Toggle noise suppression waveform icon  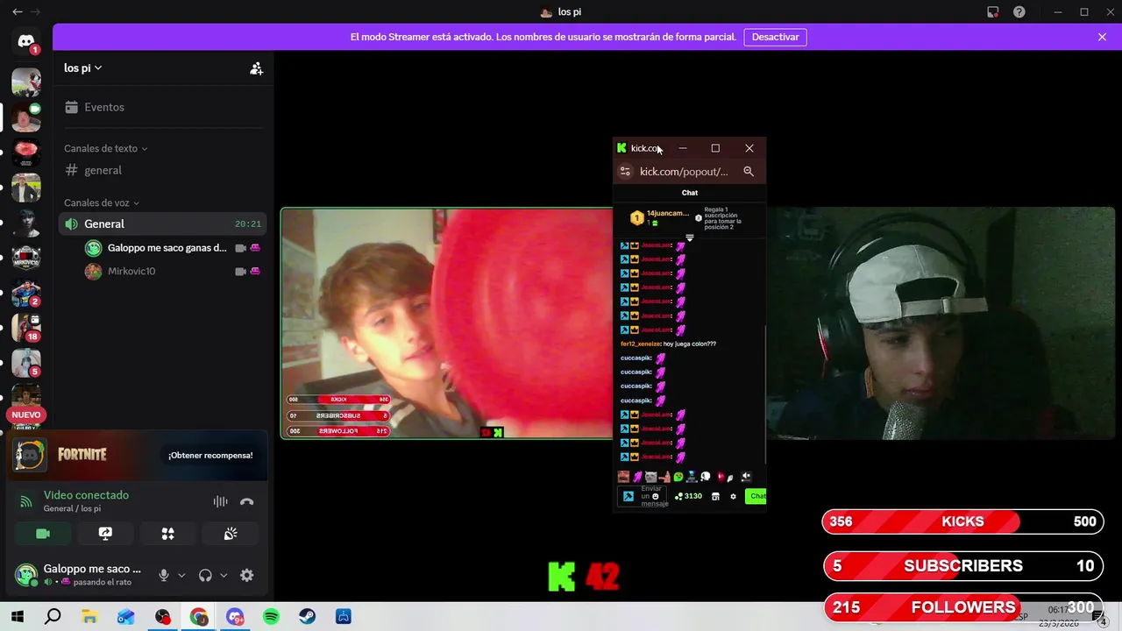tap(220, 502)
